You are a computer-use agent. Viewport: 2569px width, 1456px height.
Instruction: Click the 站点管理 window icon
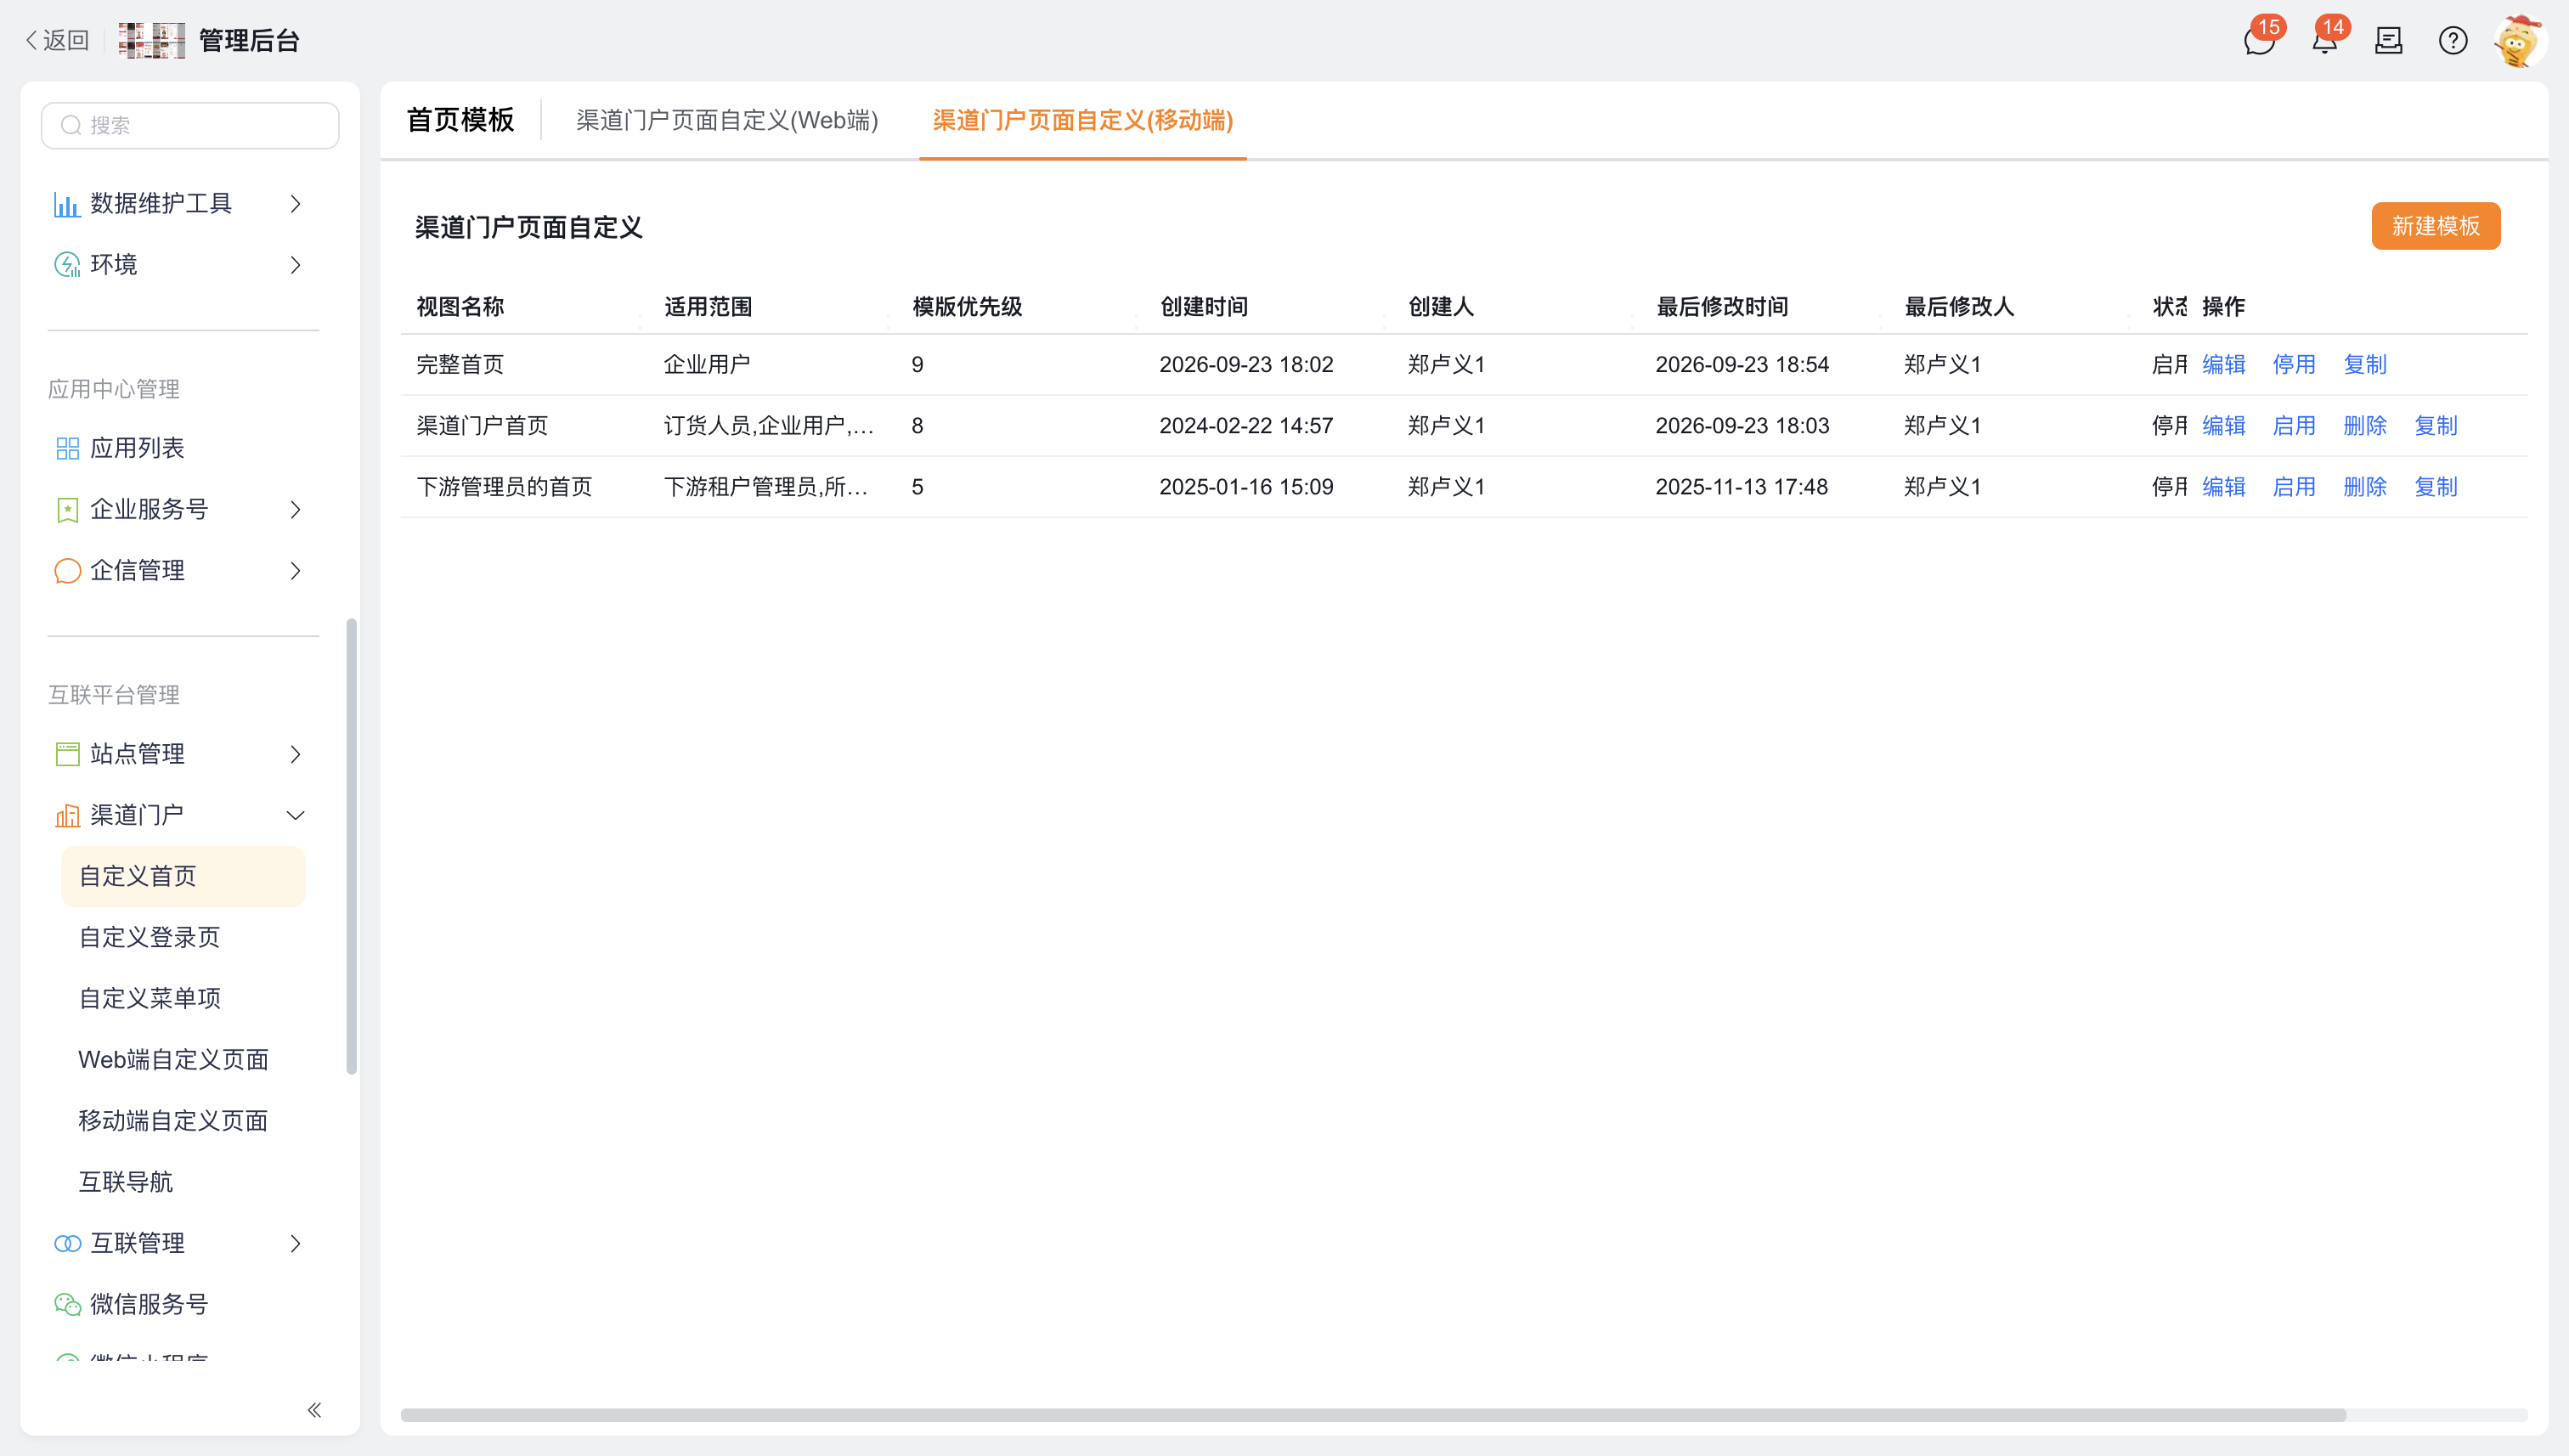(67, 754)
